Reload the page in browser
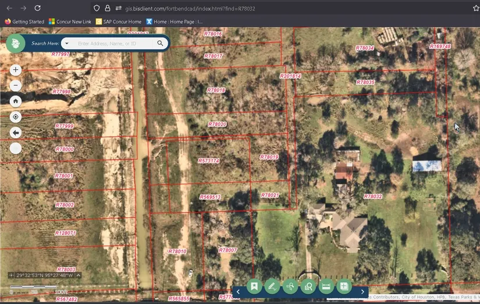The height and width of the screenshot is (304, 480). tap(37, 8)
